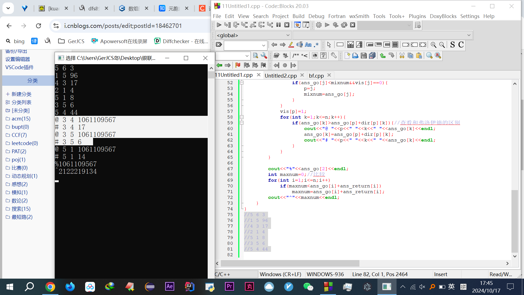Open WeChat from the taskbar
Viewport: 524px width, 295px height.
pyautogui.click(x=308, y=287)
